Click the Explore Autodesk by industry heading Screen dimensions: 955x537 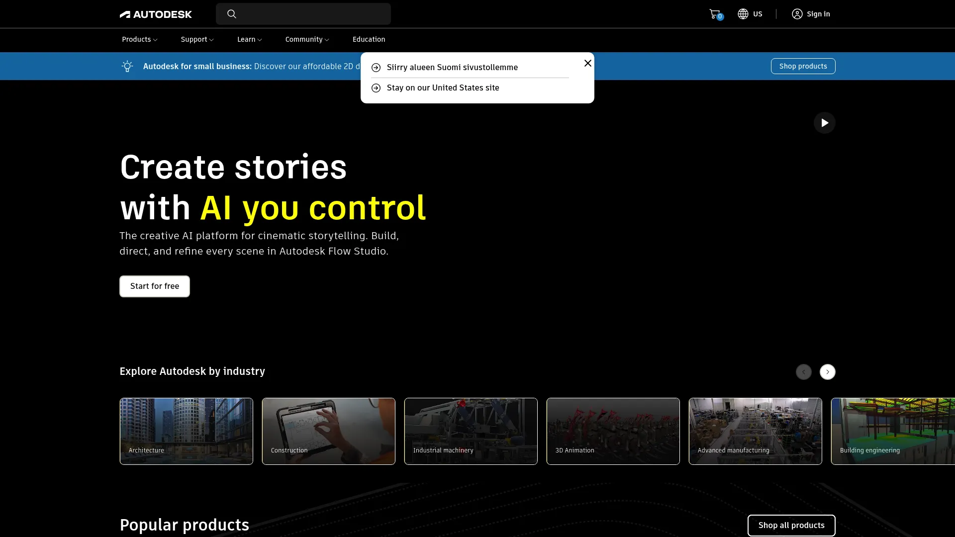[x=192, y=371]
